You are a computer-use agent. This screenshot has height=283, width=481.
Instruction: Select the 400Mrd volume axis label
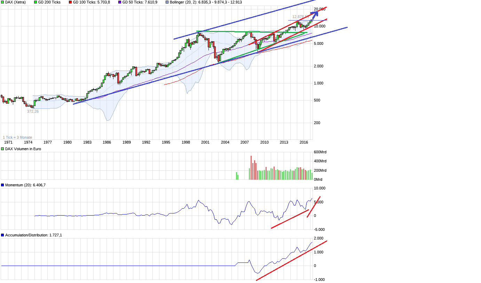pyautogui.click(x=320, y=161)
